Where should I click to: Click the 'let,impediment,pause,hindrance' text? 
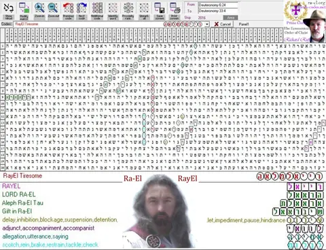(246, 220)
